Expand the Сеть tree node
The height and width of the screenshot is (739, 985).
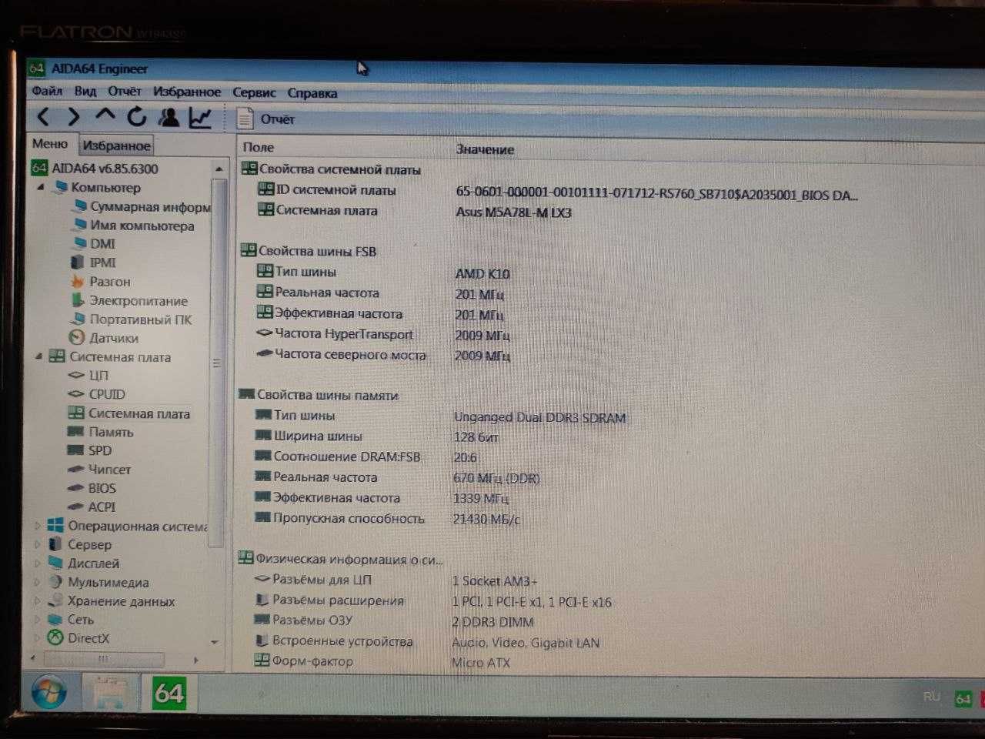coord(38,619)
